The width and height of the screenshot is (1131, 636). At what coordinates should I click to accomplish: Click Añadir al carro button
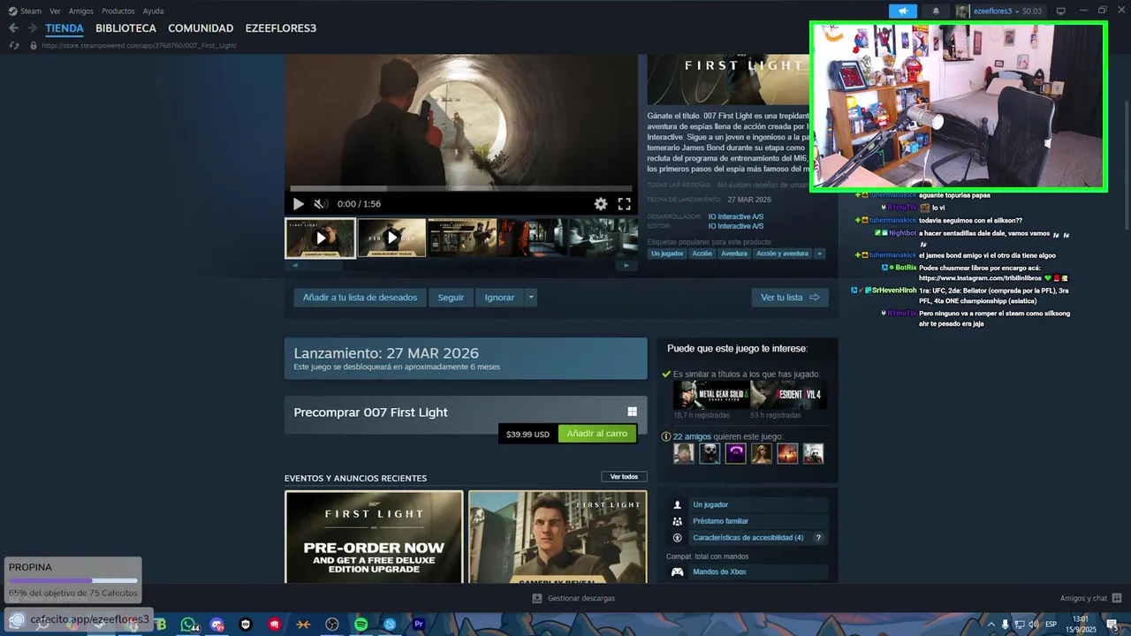coord(597,434)
